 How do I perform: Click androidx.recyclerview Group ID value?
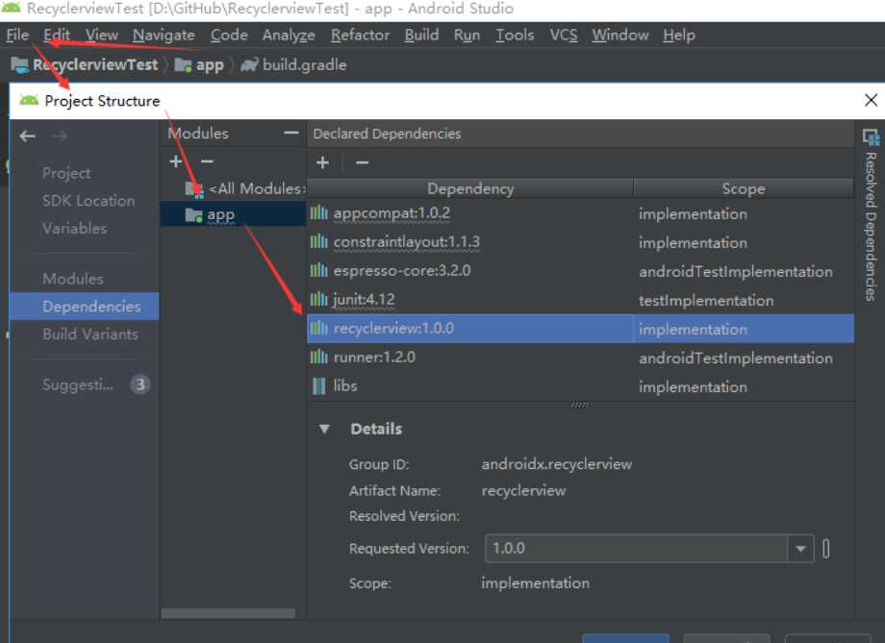click(x=557, y=464)
